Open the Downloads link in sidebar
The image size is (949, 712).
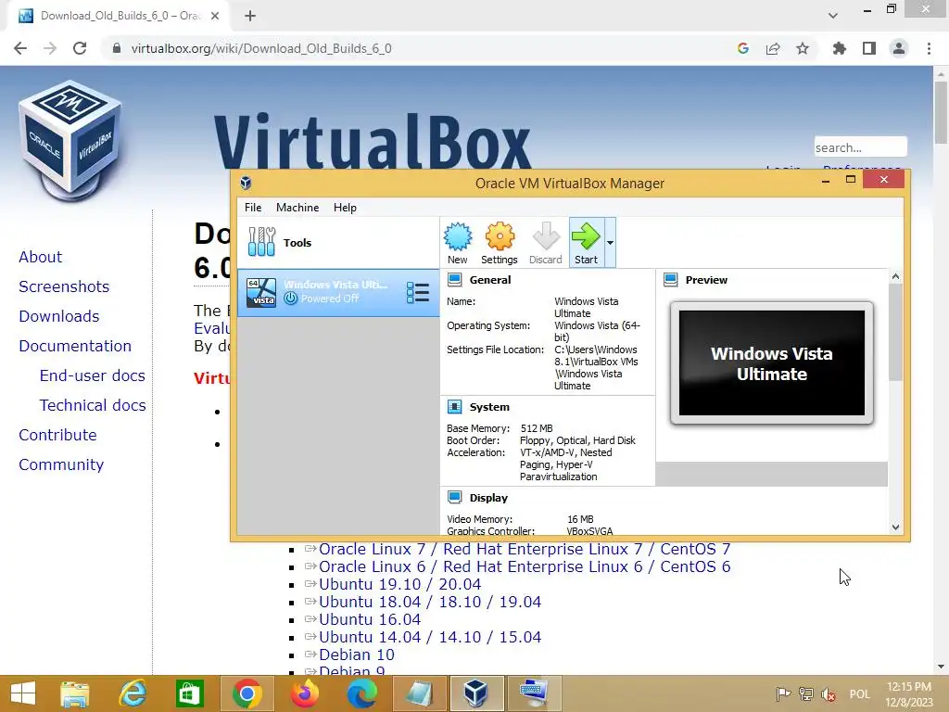click(58, 316)
